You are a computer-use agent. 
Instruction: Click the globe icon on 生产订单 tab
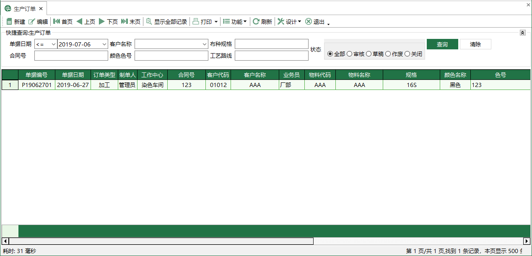tap(8, 8)
